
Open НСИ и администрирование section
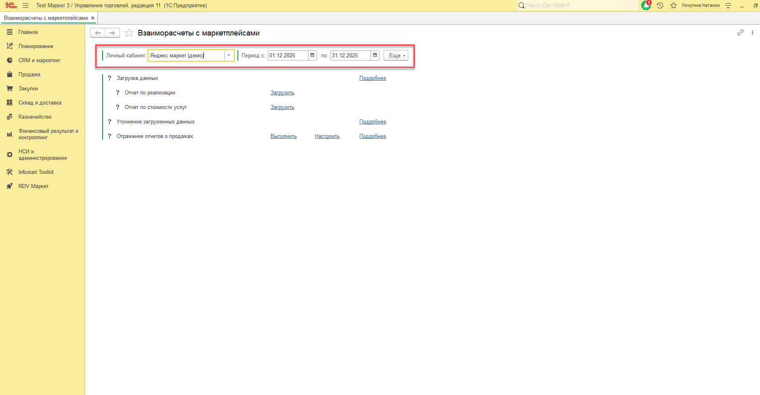tap(42, 155)
